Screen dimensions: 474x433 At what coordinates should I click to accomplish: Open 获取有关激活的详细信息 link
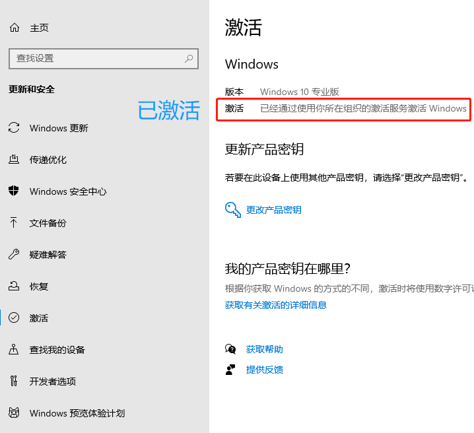pyautogui.click(x=276, y=305)
